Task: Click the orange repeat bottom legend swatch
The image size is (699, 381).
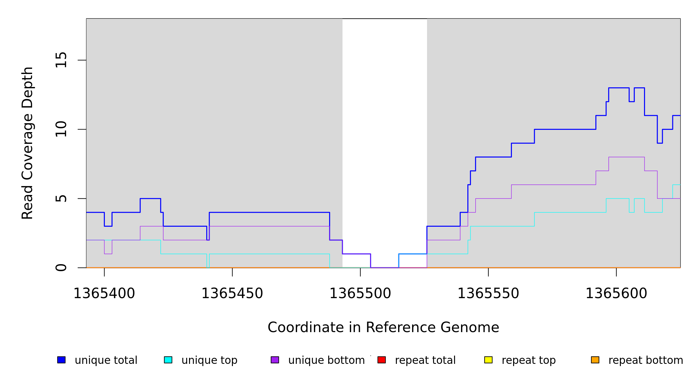Action: click(x=595, y=360)
